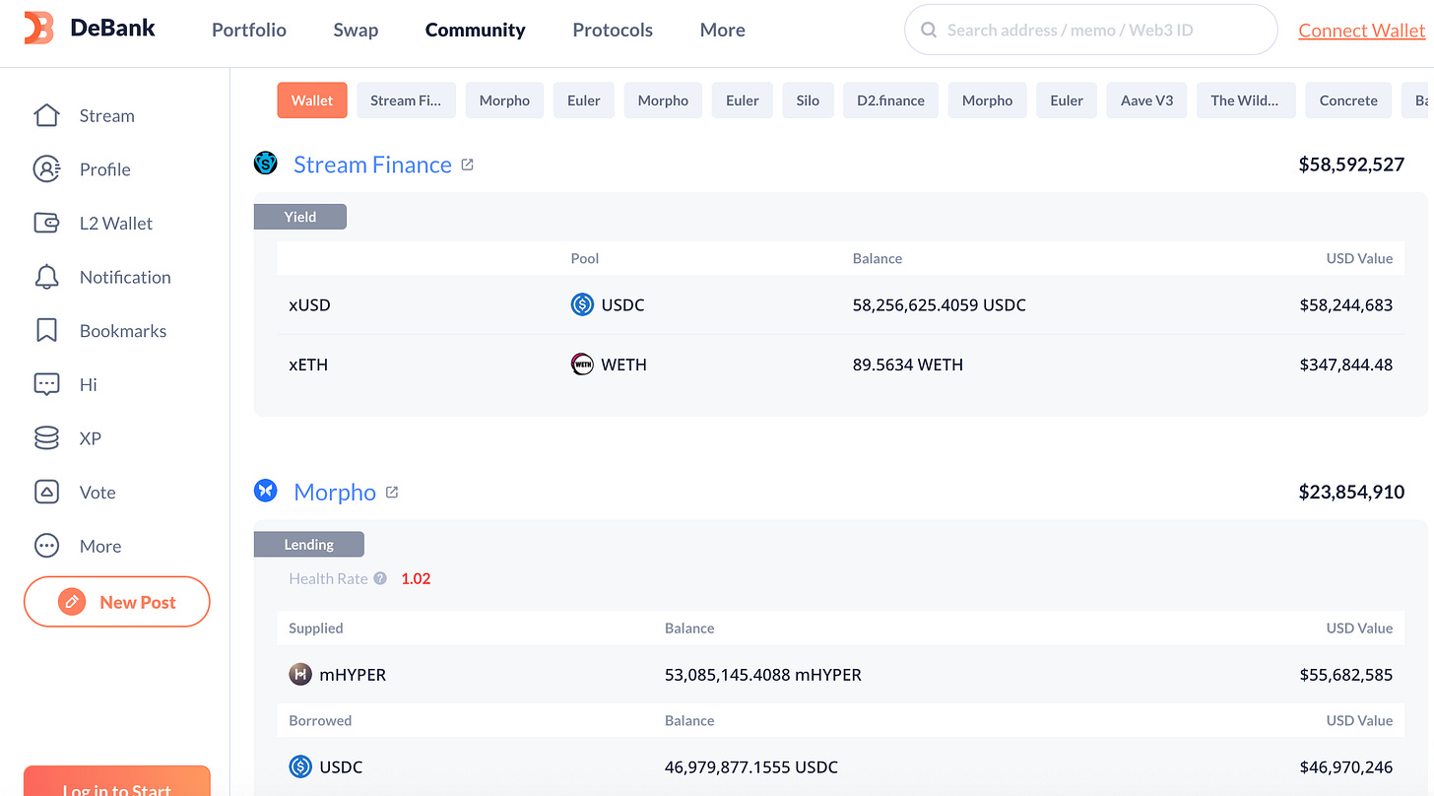Click the $347,844.48 USD value

[1346, 365]
